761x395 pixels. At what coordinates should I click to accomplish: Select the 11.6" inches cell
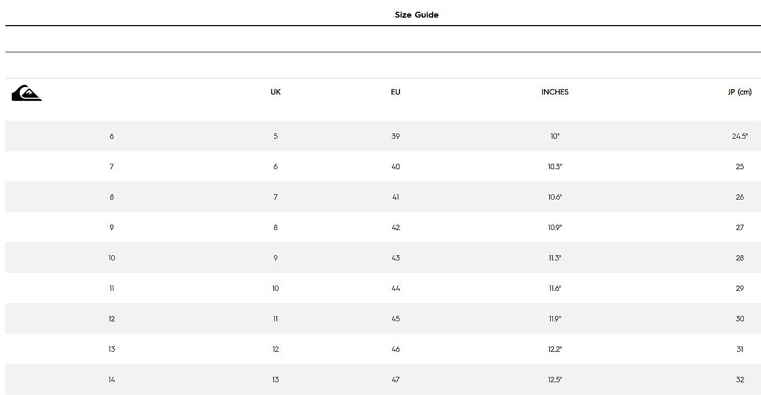point(555,288)
